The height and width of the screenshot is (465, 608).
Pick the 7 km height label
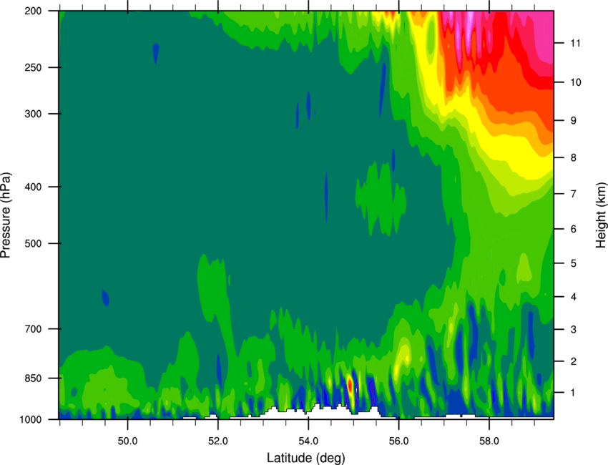(574, 194)
